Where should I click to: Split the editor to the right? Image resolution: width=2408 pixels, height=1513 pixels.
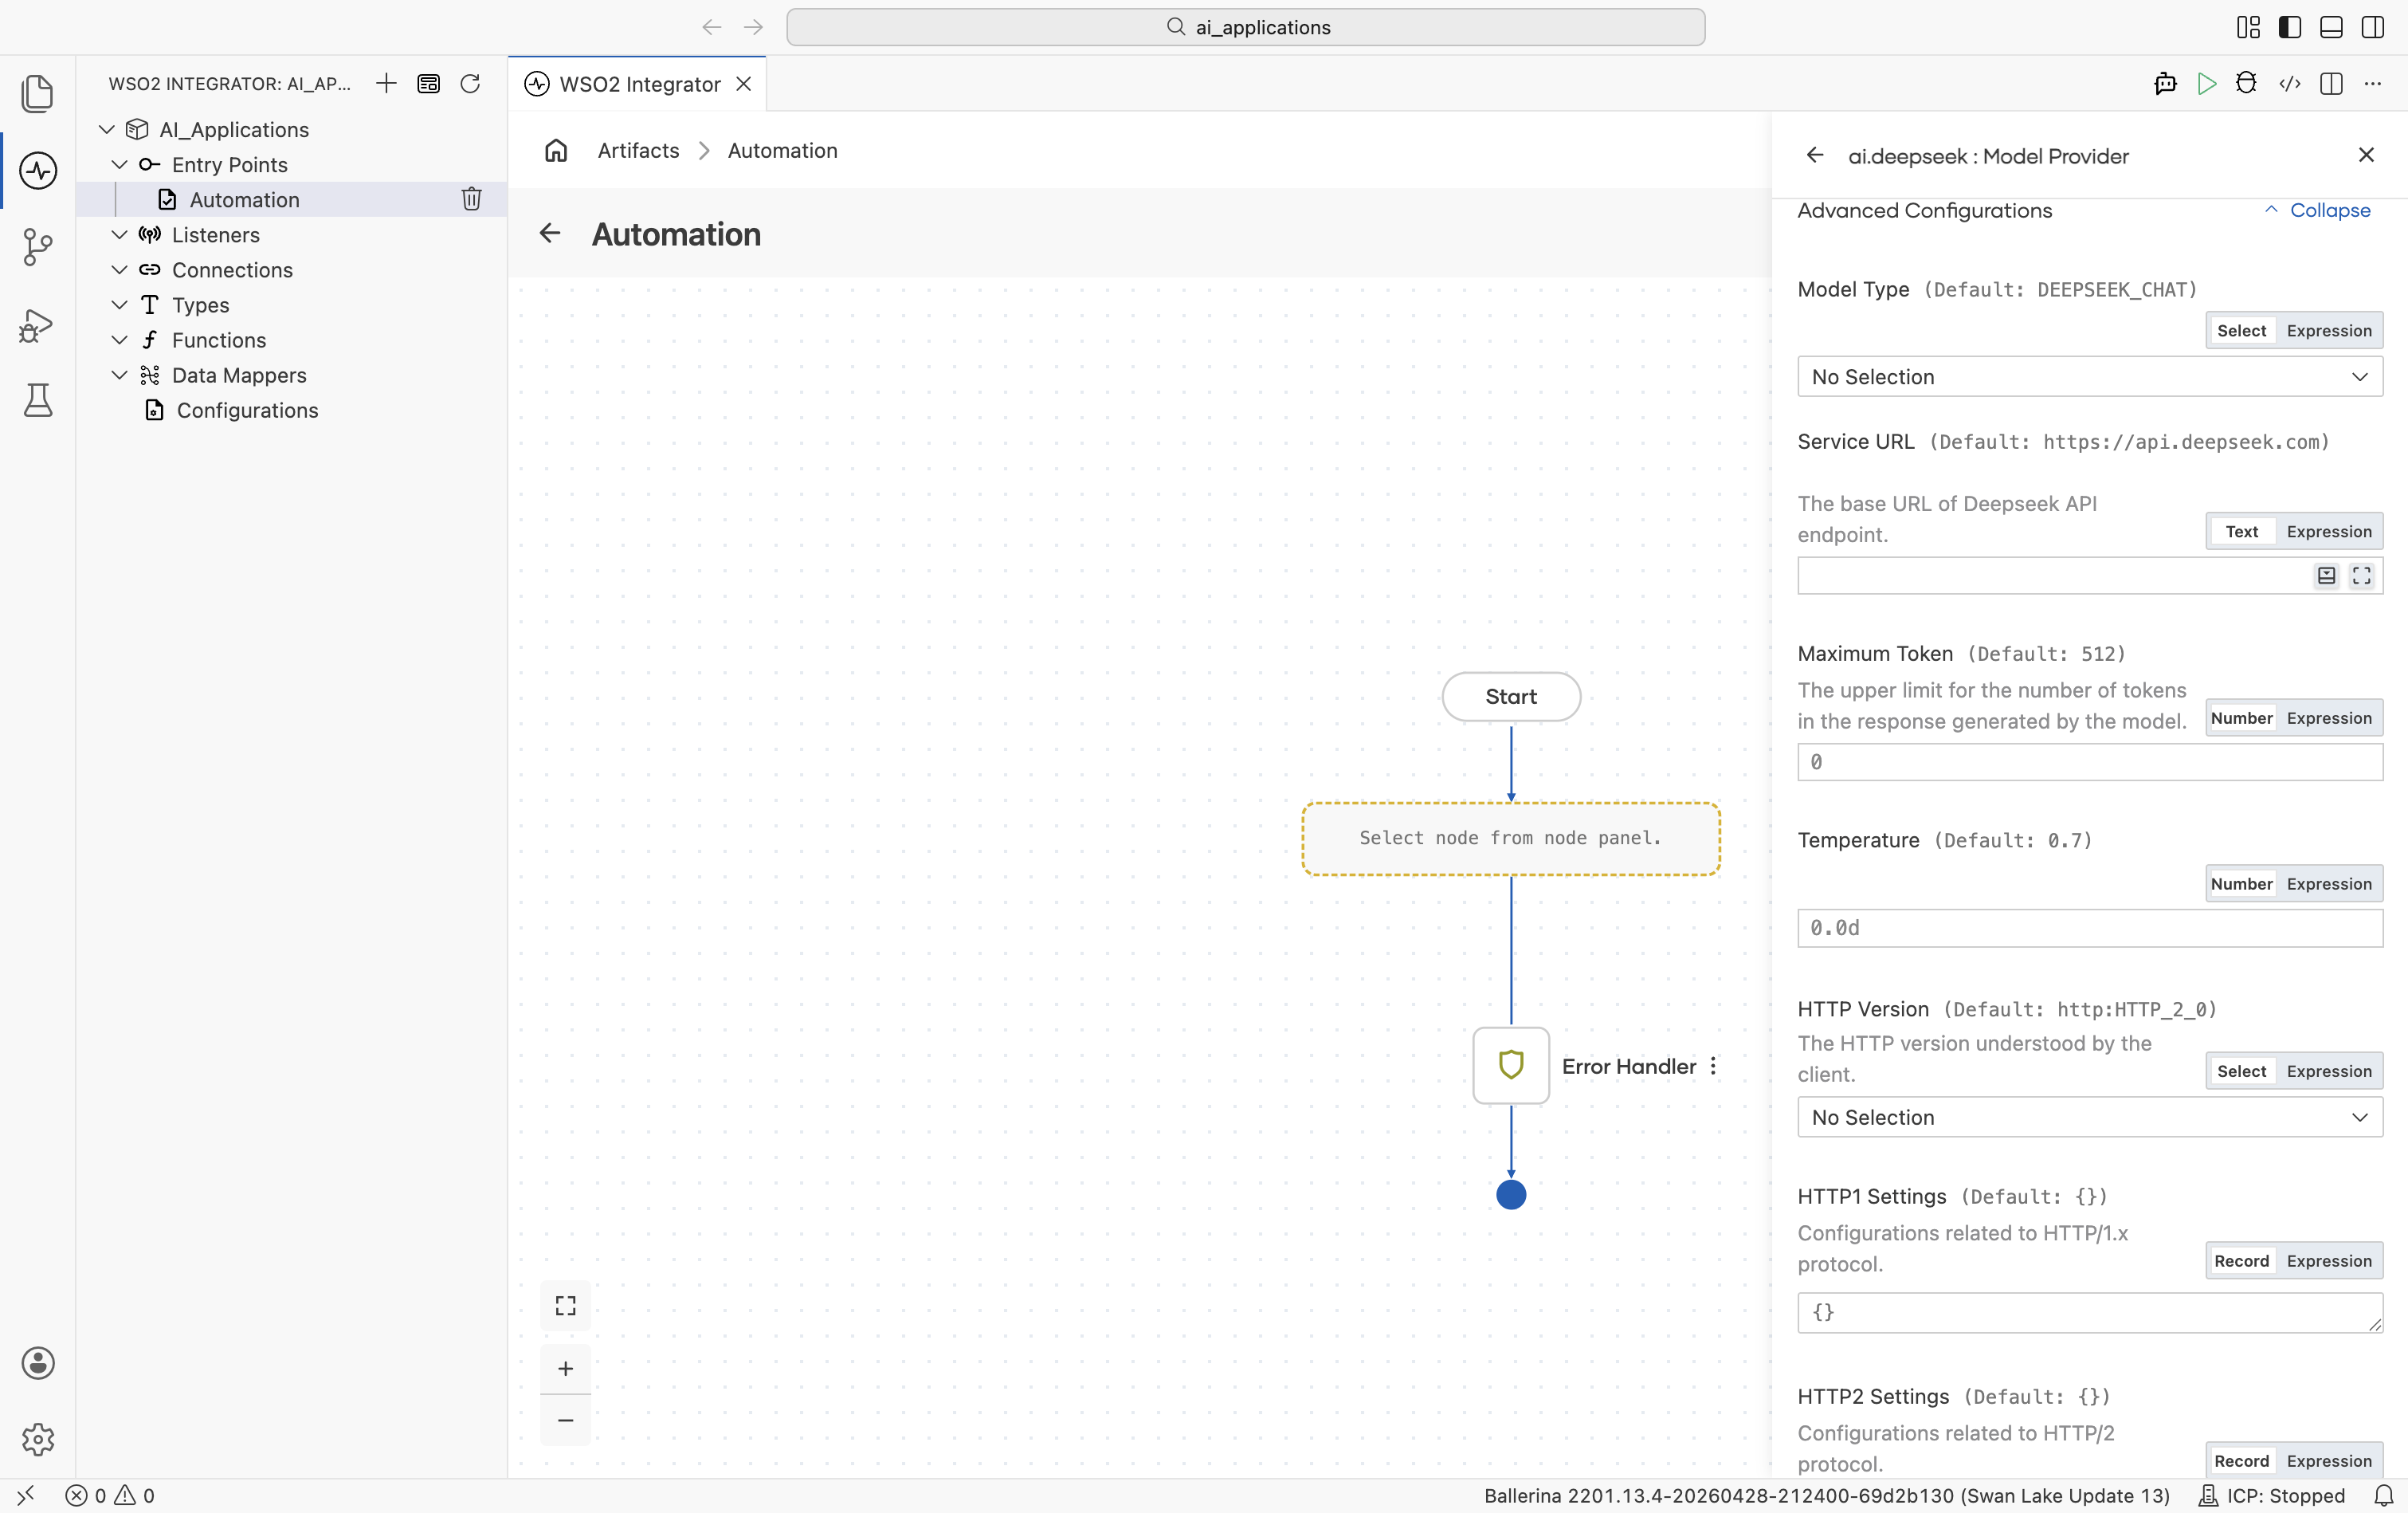pos(2331,83)
